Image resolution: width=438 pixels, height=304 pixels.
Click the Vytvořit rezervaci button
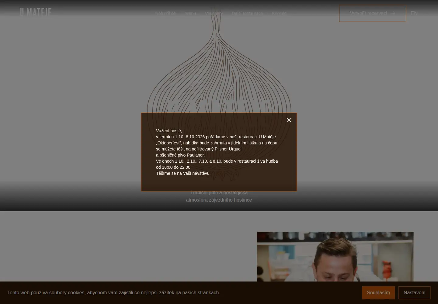373,13
